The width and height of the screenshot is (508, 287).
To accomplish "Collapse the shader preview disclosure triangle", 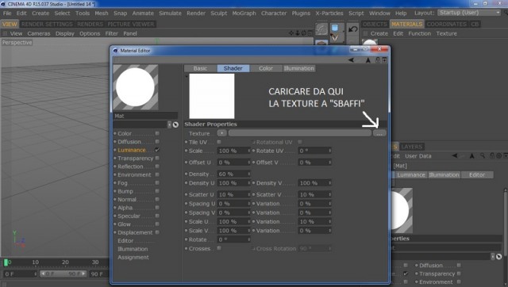I will click(x=187, y=76).
